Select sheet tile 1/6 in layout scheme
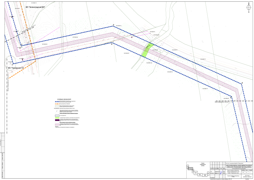The image size is (254, 180). (205, 175)
